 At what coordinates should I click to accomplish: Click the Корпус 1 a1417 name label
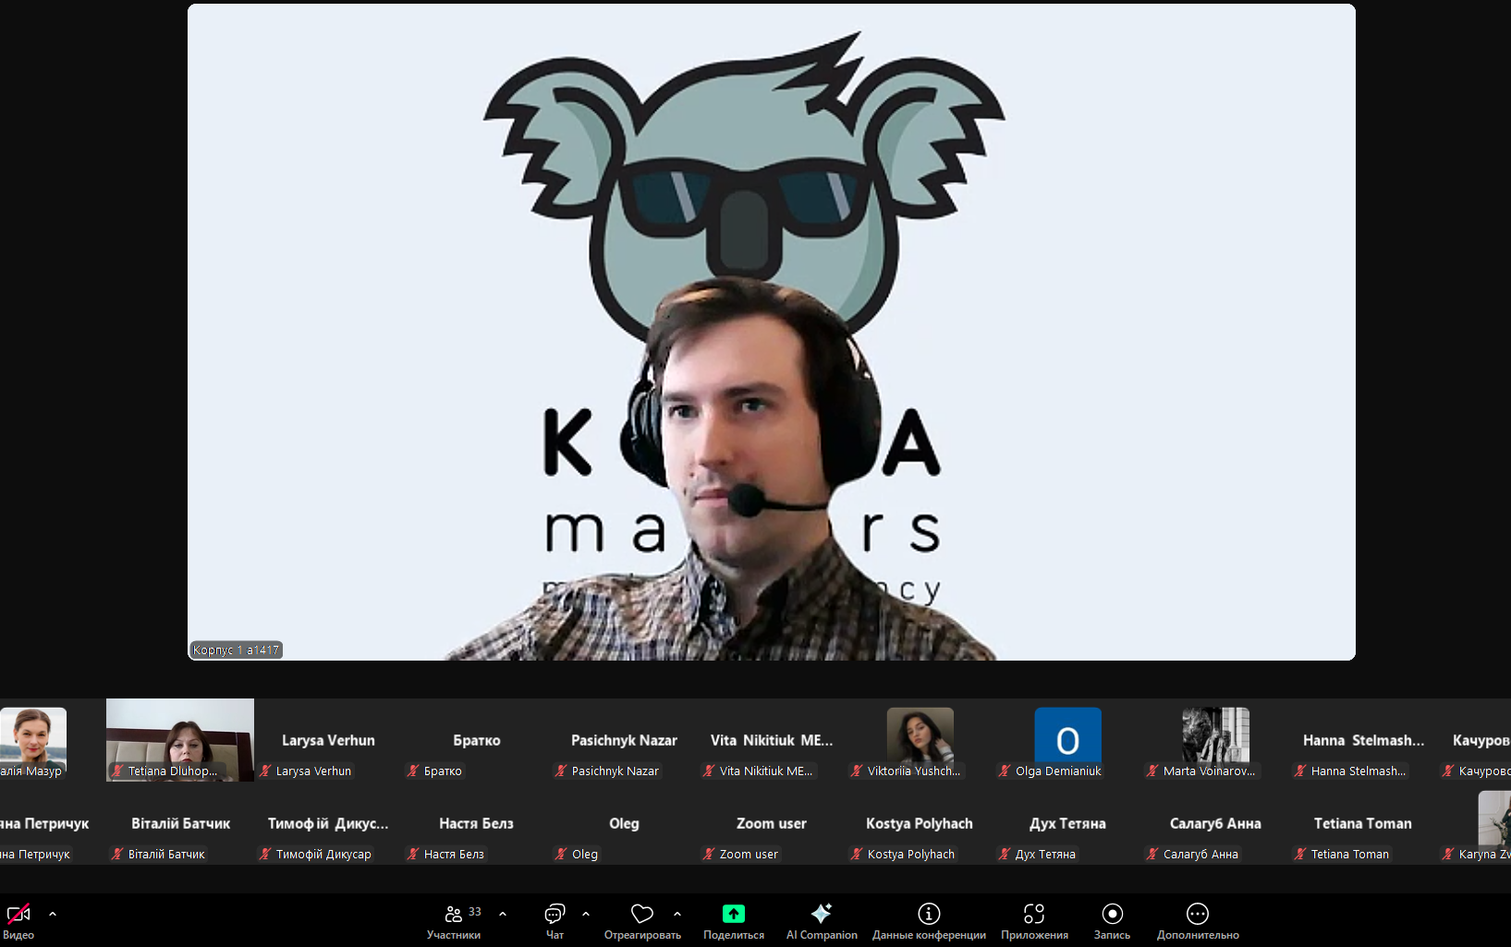click(236, 650)
